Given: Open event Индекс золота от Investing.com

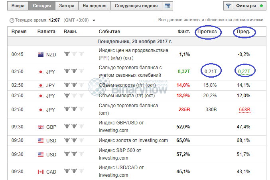Looking at the screenshot, I should click(x=133, y=140).
